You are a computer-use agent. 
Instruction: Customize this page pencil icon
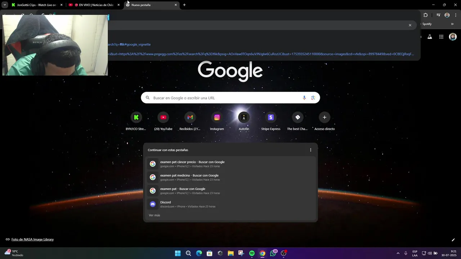pos(453,240)
